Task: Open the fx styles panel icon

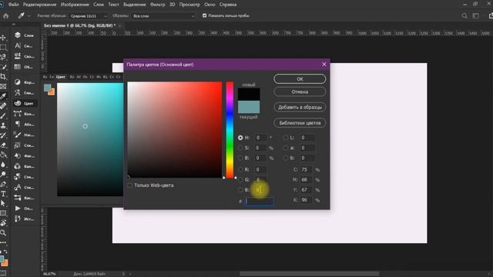Action: point(17,145)
